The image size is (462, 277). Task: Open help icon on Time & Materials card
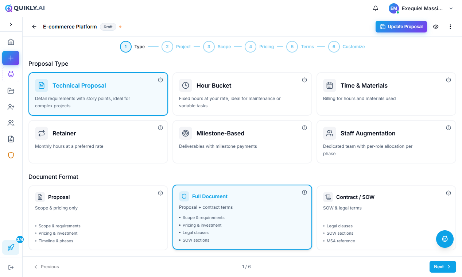[x=449, y=80]
